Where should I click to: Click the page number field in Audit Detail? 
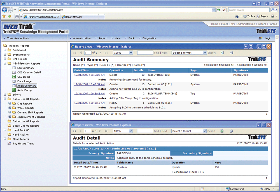point(87,131)
